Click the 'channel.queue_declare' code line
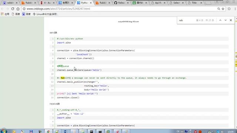This screenshot has width=237, height=133. [79, 70]
